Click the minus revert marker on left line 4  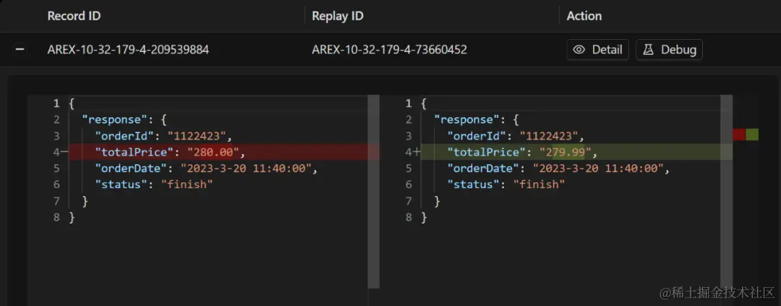point(64,152)
